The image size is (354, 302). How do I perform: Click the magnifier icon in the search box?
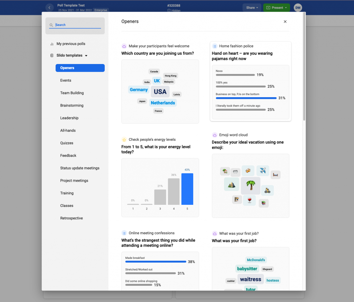click(52, 25)
